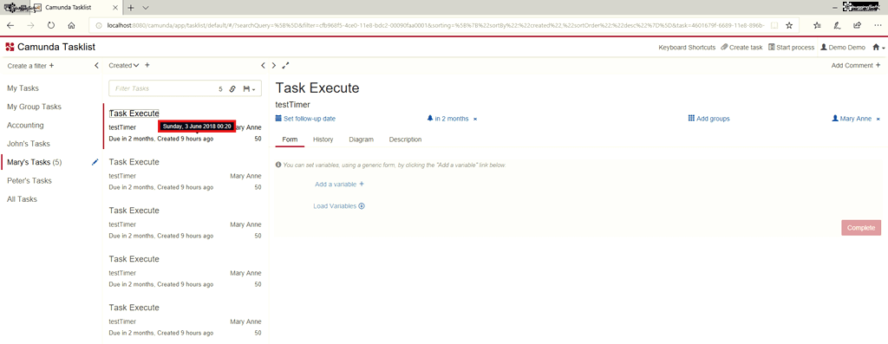Switch to the History tab
The width and height of the screenshot is (888, 344).
(323, 140)
